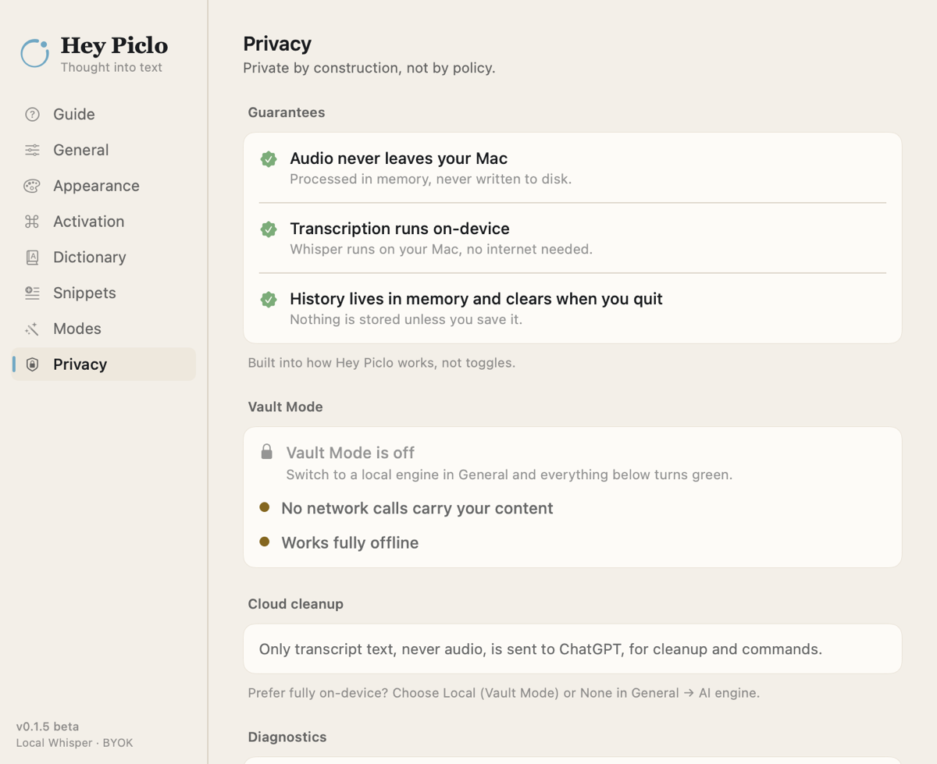Click green checkmark beside Audio never leaves your Mac
Image resolution: width=937 pixels, height=764 pixels.
pos(269,159)
